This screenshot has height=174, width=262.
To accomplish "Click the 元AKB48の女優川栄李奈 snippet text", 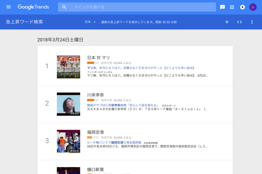I will (147, 109).
